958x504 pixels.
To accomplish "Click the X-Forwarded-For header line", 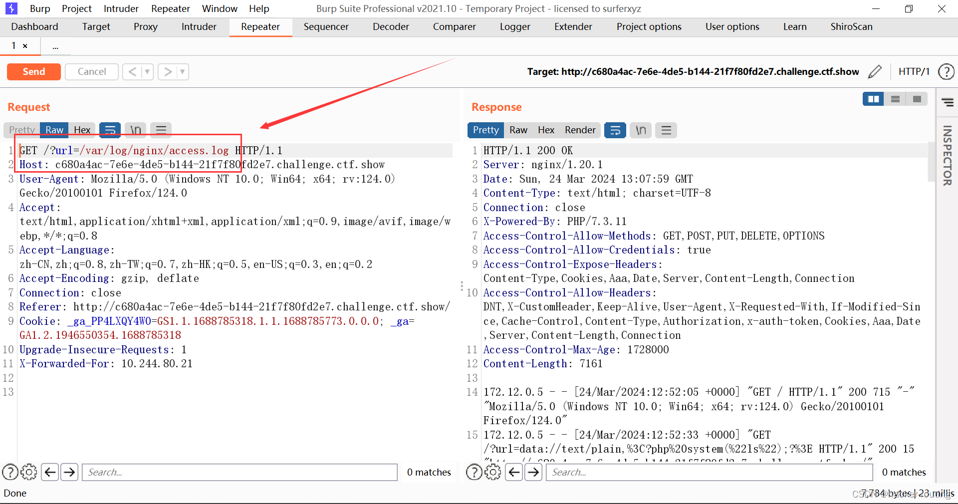I will point(106,364).
